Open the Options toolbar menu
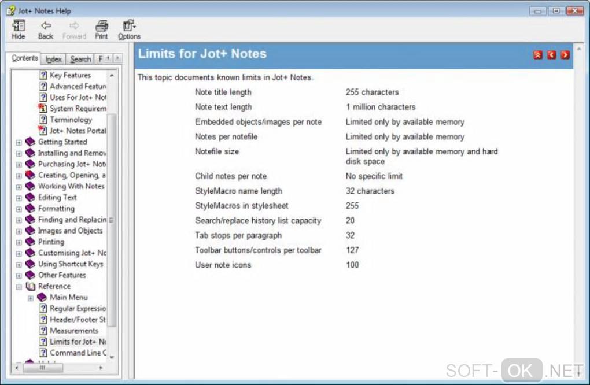The image size is (590, 385). coord(129,29)
